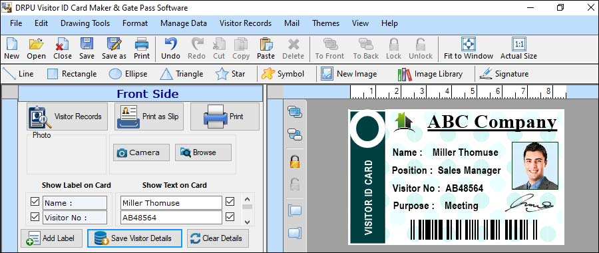Viewport: 599px width, 253px height.
Task: Click the Copy toolbar icon
Action: click(x=241, y=48)
